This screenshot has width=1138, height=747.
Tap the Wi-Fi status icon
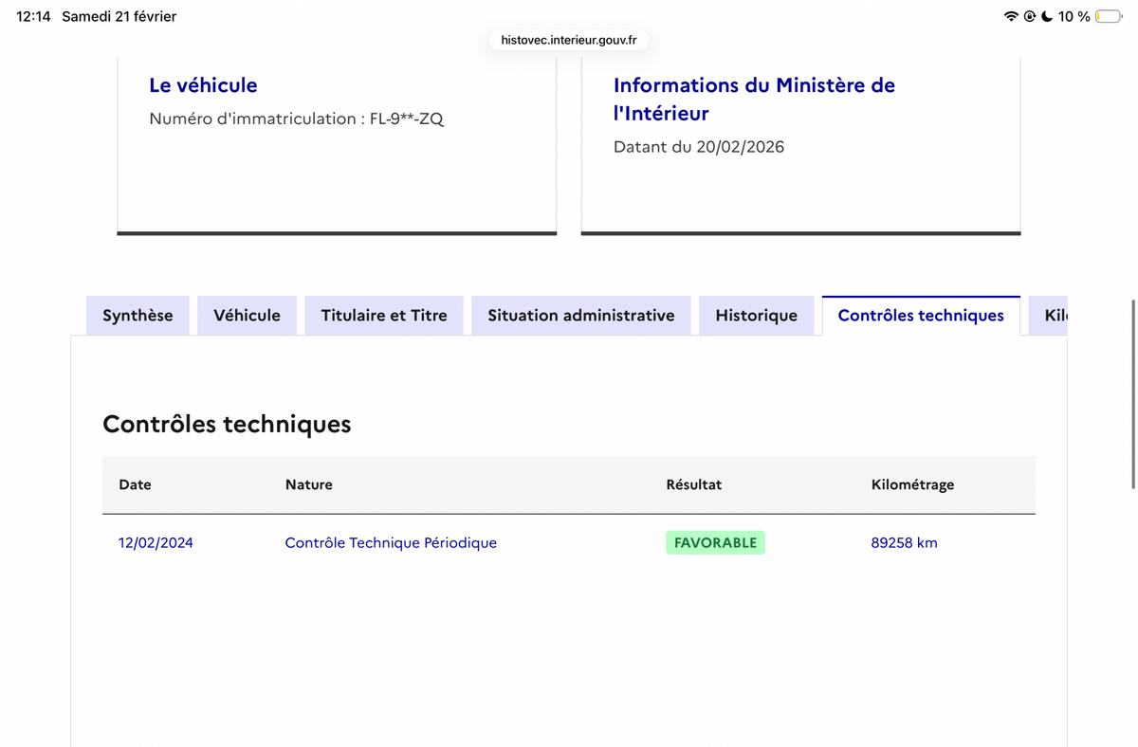(1011, 16)
